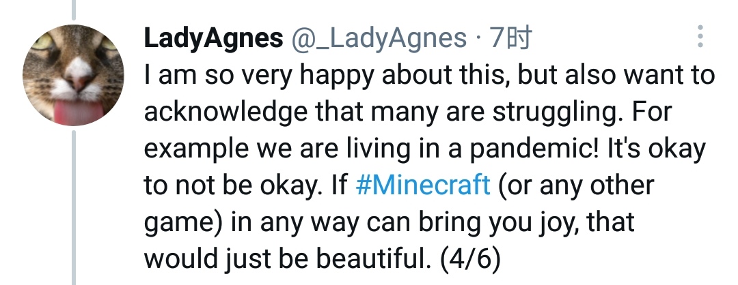Click the (4/6) thread counter text
The width and height of the screenshot is (738, 285).
471,258
